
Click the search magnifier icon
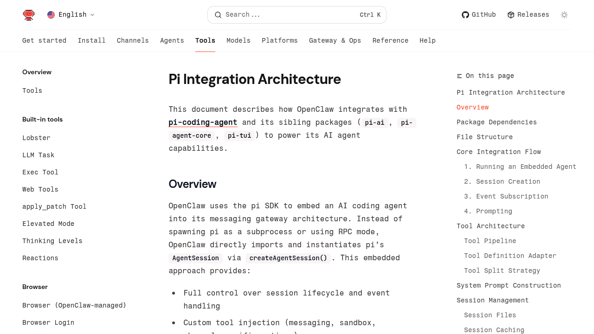point(218,15)
